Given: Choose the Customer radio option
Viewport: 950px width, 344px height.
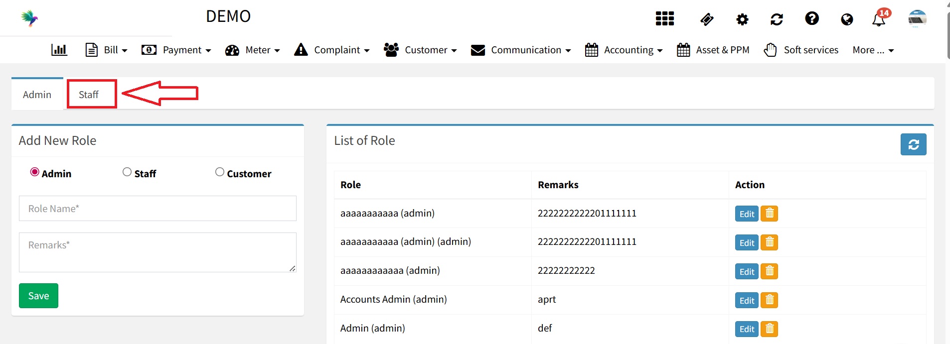Looking at the screenshot, I should 220,172.
